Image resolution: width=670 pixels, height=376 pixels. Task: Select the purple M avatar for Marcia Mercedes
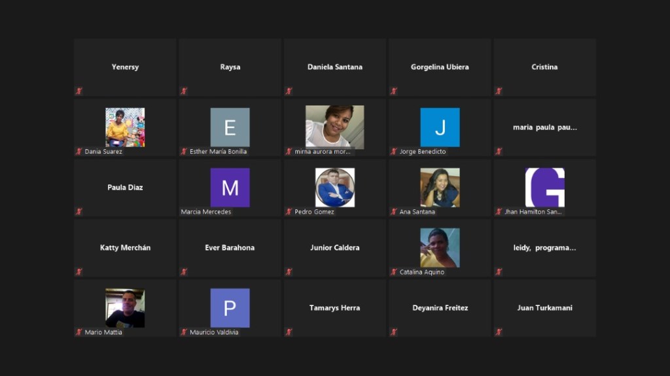coord(230,187)
